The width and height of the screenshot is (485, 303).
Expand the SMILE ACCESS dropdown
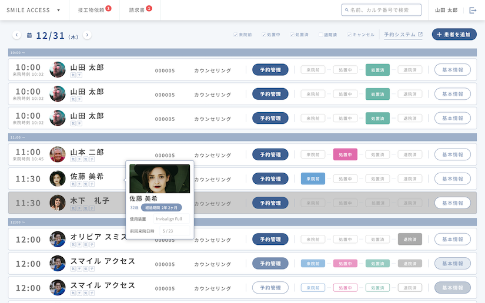34,10
